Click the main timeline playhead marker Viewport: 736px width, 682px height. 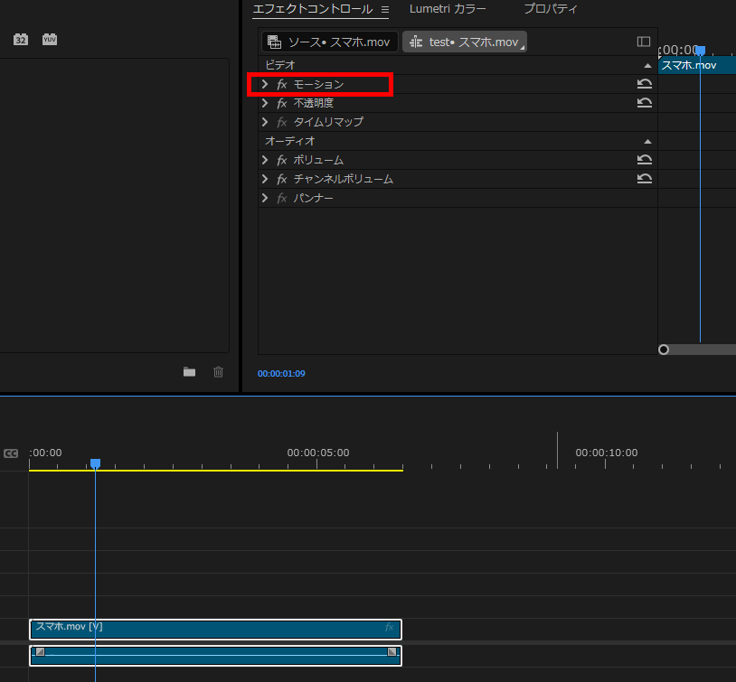click(95, 463)
